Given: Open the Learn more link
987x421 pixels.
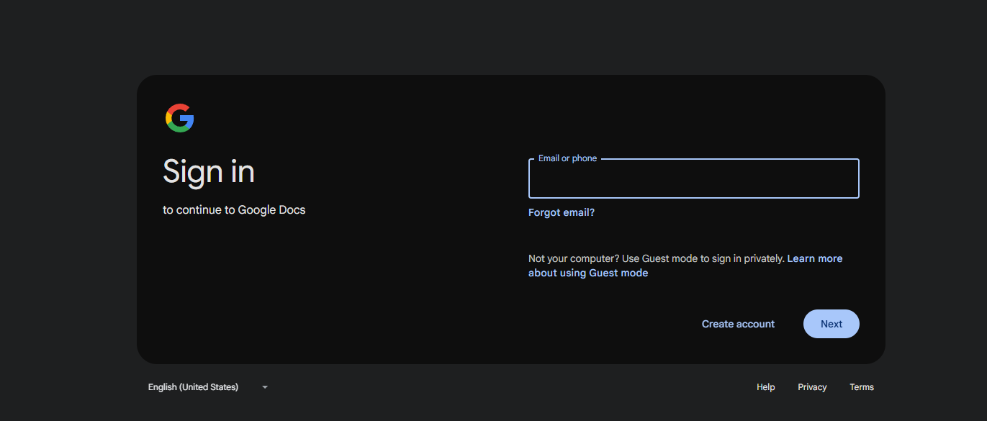Looking at the screenshot, I should (814, 258).
